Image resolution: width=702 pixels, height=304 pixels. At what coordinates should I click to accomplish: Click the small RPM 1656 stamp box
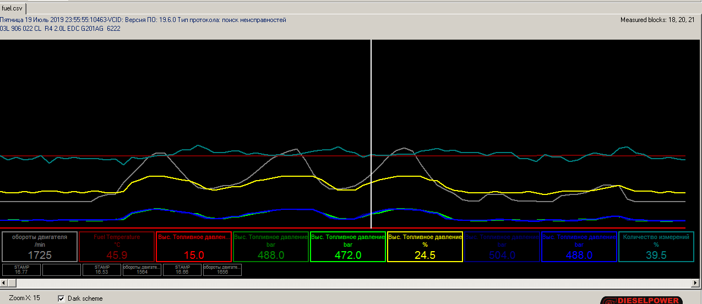point(222,269)
